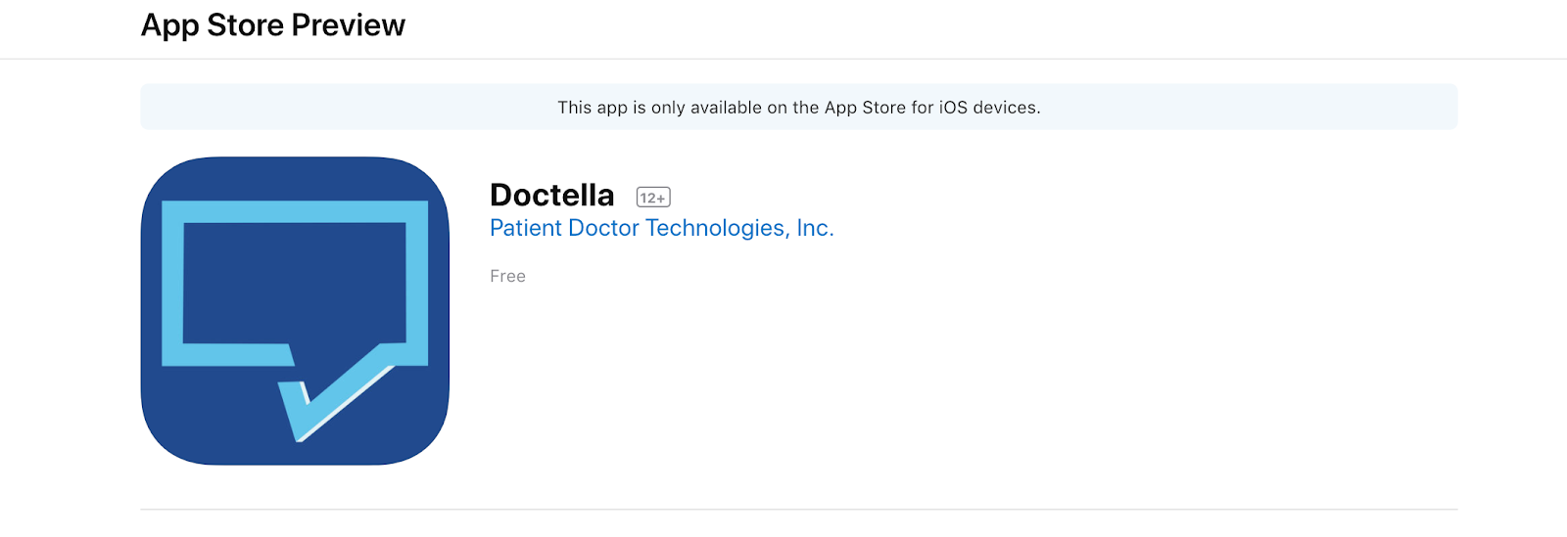Click the Doctella app title
The height and width of the screenshot is (537, 1567).
click(552, 196)
